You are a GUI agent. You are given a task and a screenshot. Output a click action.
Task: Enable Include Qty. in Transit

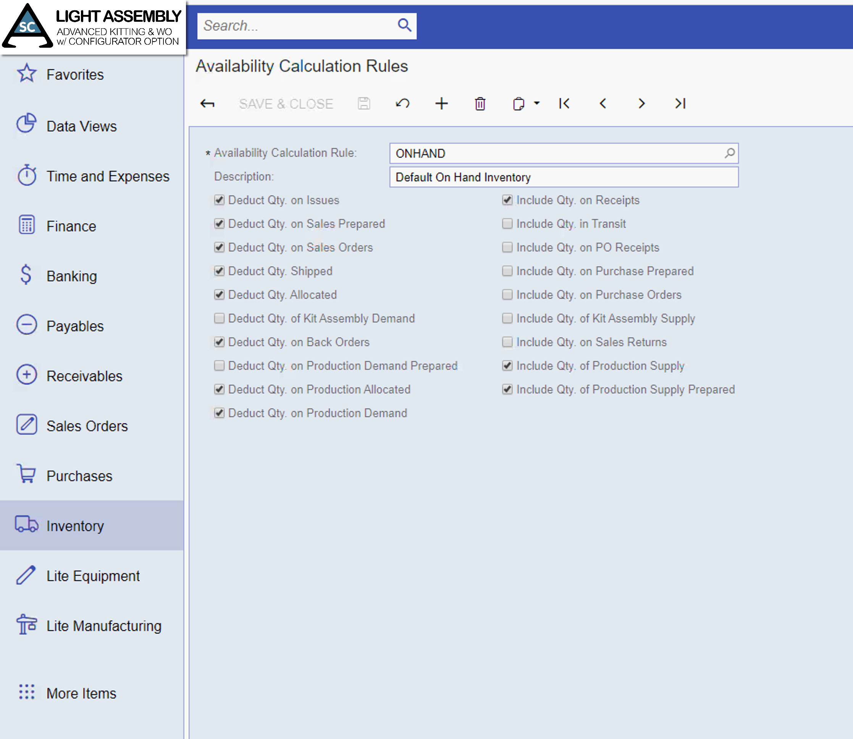(x=507, y=224)
